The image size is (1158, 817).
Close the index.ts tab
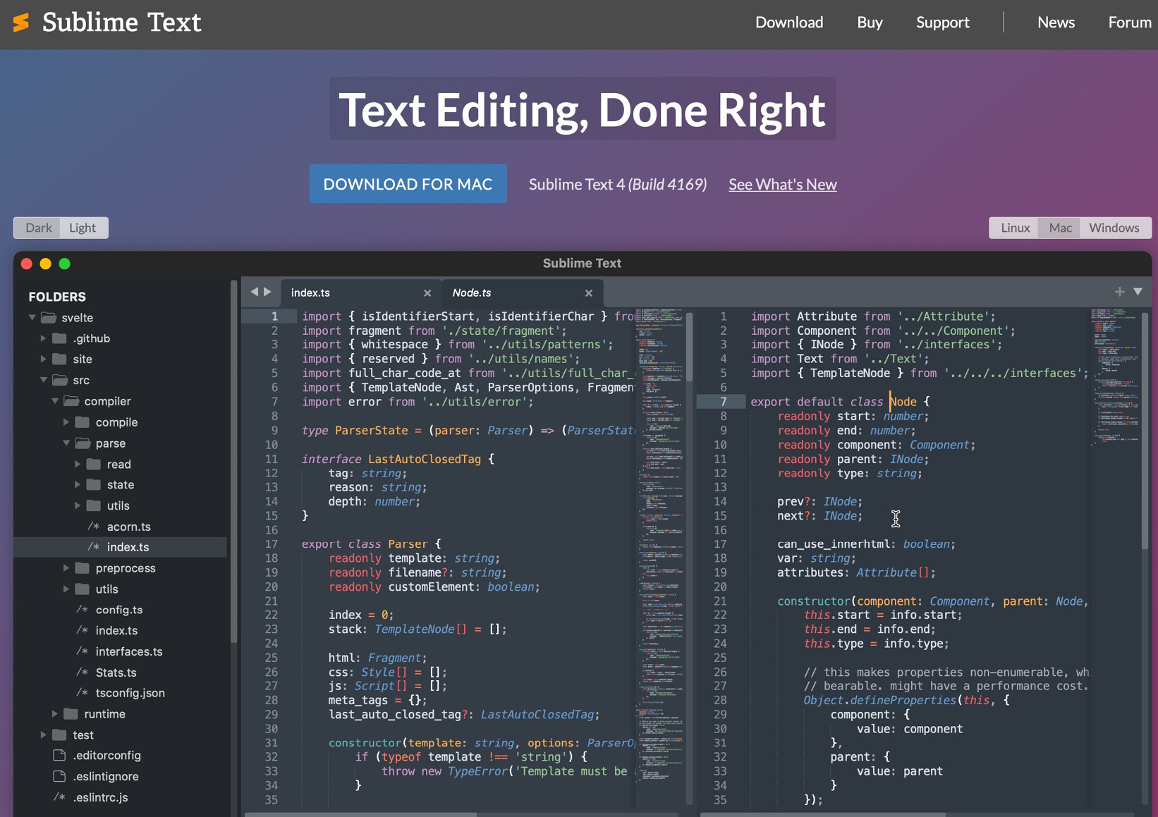(427, 293)
